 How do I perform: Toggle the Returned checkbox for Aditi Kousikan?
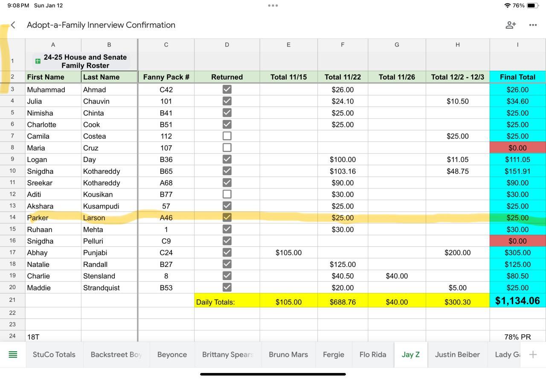click(x=227, y=194)
